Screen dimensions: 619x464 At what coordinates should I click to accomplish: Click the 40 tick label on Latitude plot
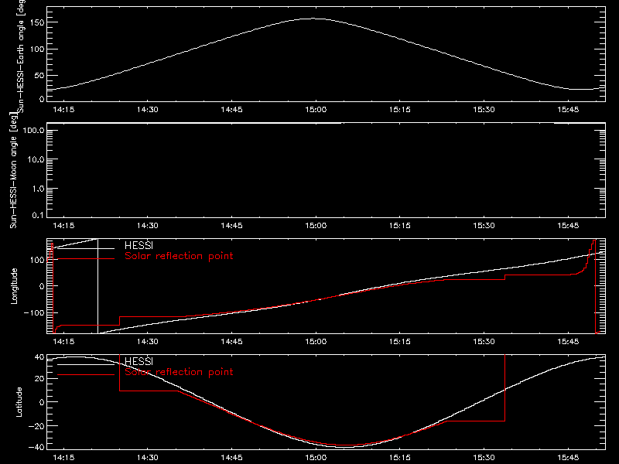point(39,357)
